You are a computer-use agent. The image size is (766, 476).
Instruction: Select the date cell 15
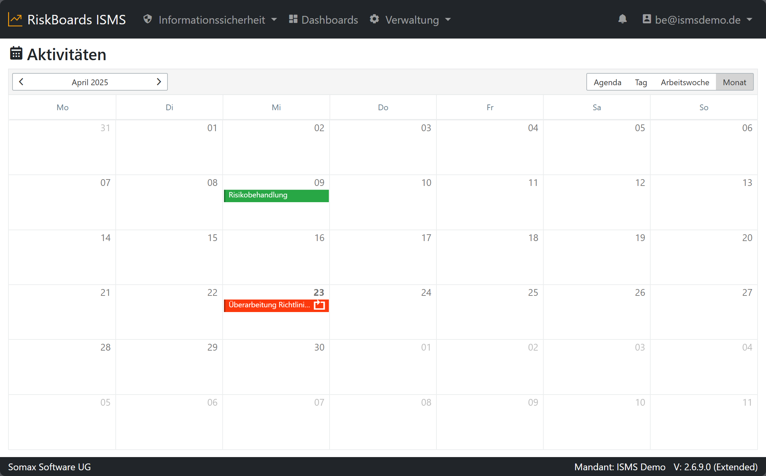click(x=169, y=257)
